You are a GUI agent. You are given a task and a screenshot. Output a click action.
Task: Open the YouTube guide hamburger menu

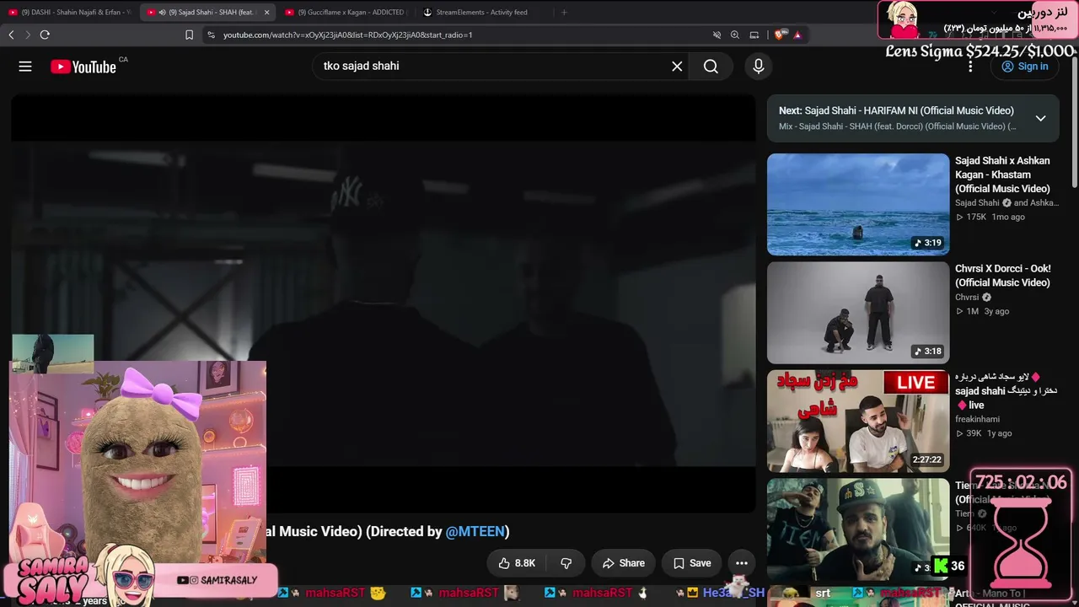point(25,67)
